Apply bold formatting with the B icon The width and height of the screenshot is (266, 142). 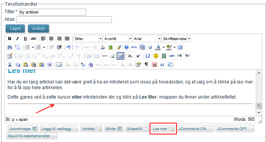[x=10, y=39]
